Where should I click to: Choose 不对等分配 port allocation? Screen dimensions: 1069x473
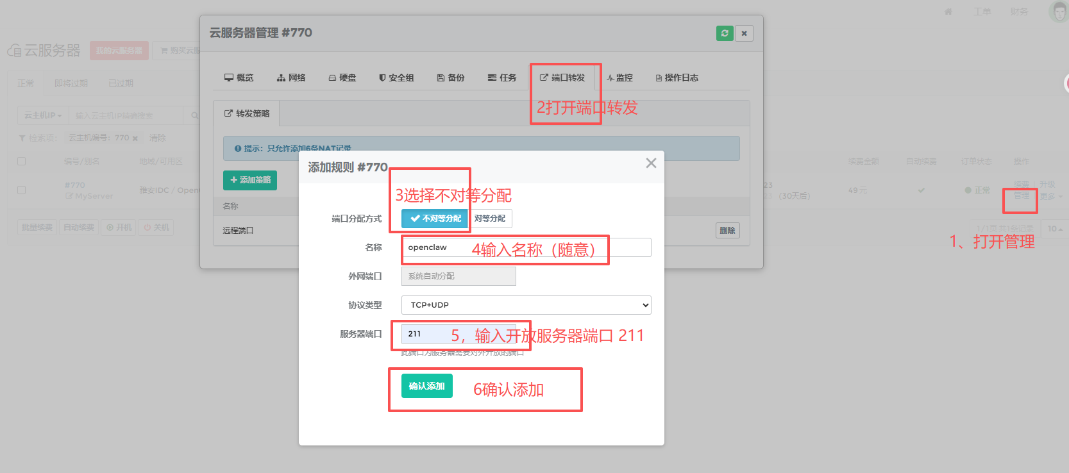pyautogui.click(x=435, y=219)
